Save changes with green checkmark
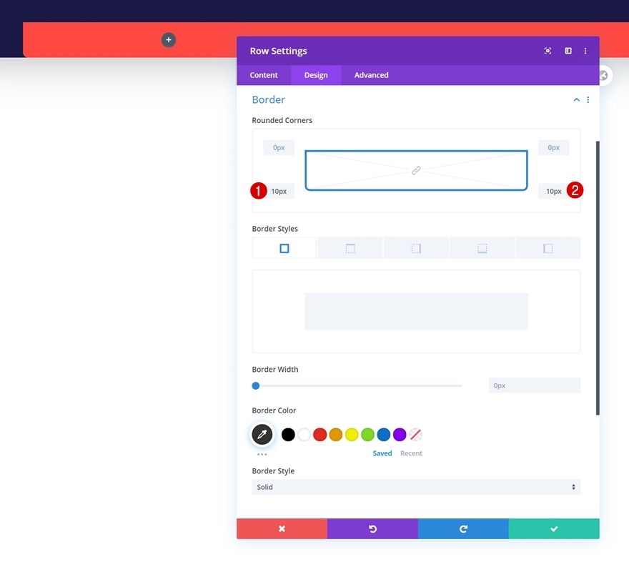The height and width of the screenshot is (567, 629). (x=554, y=528)
